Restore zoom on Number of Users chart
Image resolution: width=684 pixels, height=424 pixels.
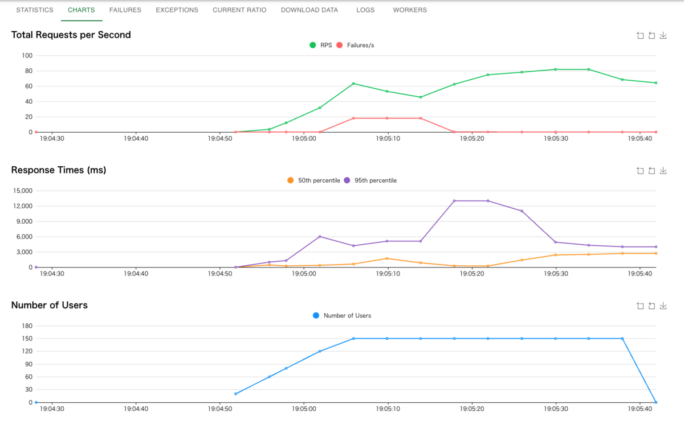pyautogui.click(x=652, y=306)
